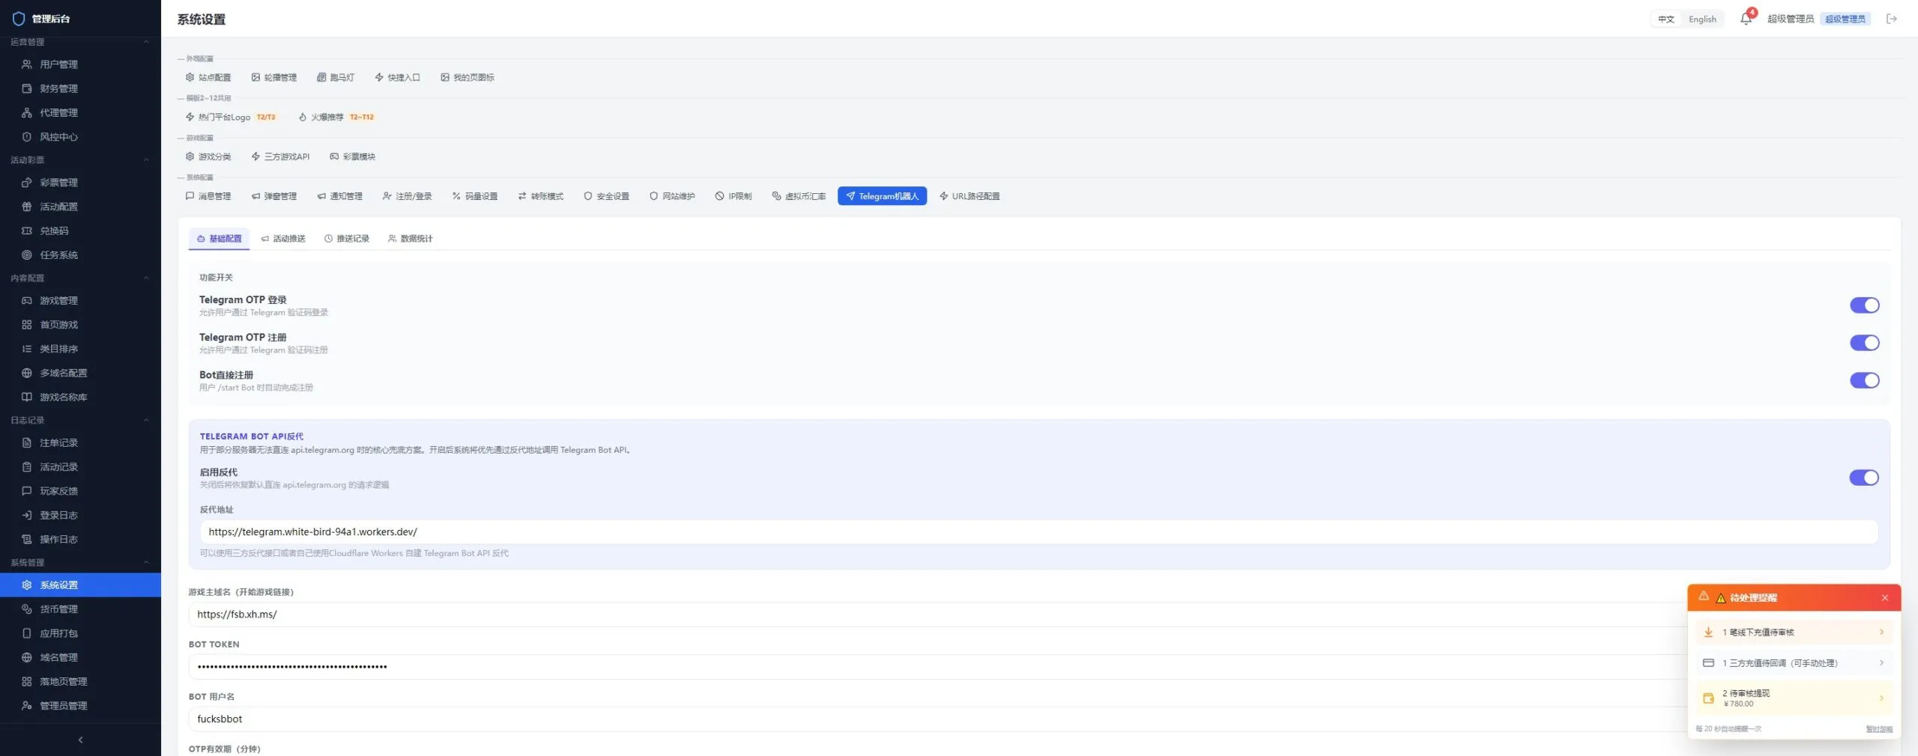Image resolution: width=1918 pixels, height=756 pixels.
Task: Click the card icon for 三方充值待回调
Action: 1708,663
